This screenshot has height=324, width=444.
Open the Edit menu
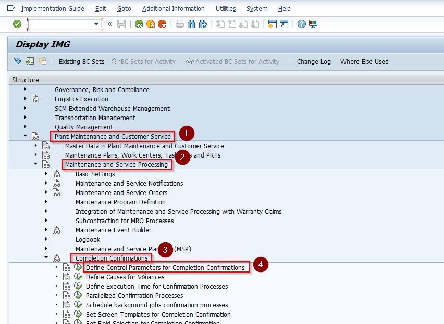tap(101, 9)
